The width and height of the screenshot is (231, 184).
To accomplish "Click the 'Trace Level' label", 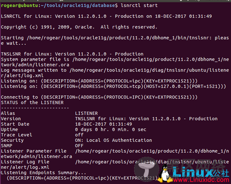I will [17, 135].
